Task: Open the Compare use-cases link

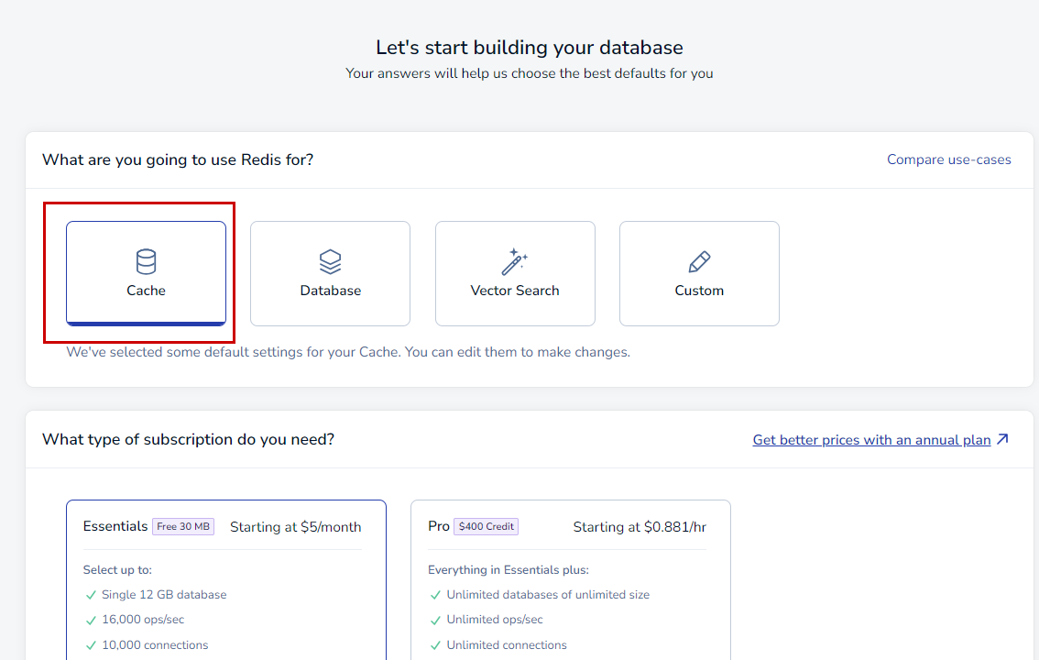Action: pos(949,159)
